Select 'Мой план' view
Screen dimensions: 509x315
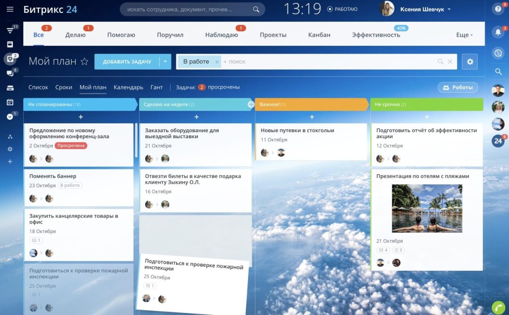pyautogui.click(x=93, y=87)
